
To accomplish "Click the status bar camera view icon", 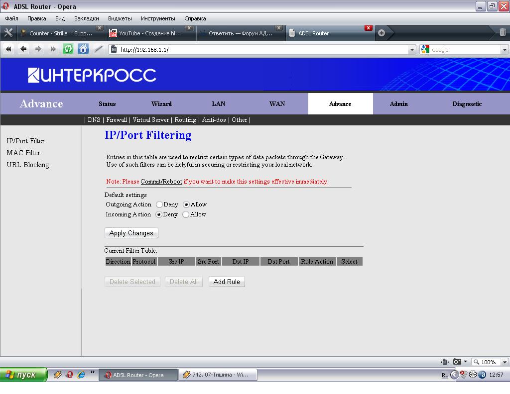I will pos(457,362).
